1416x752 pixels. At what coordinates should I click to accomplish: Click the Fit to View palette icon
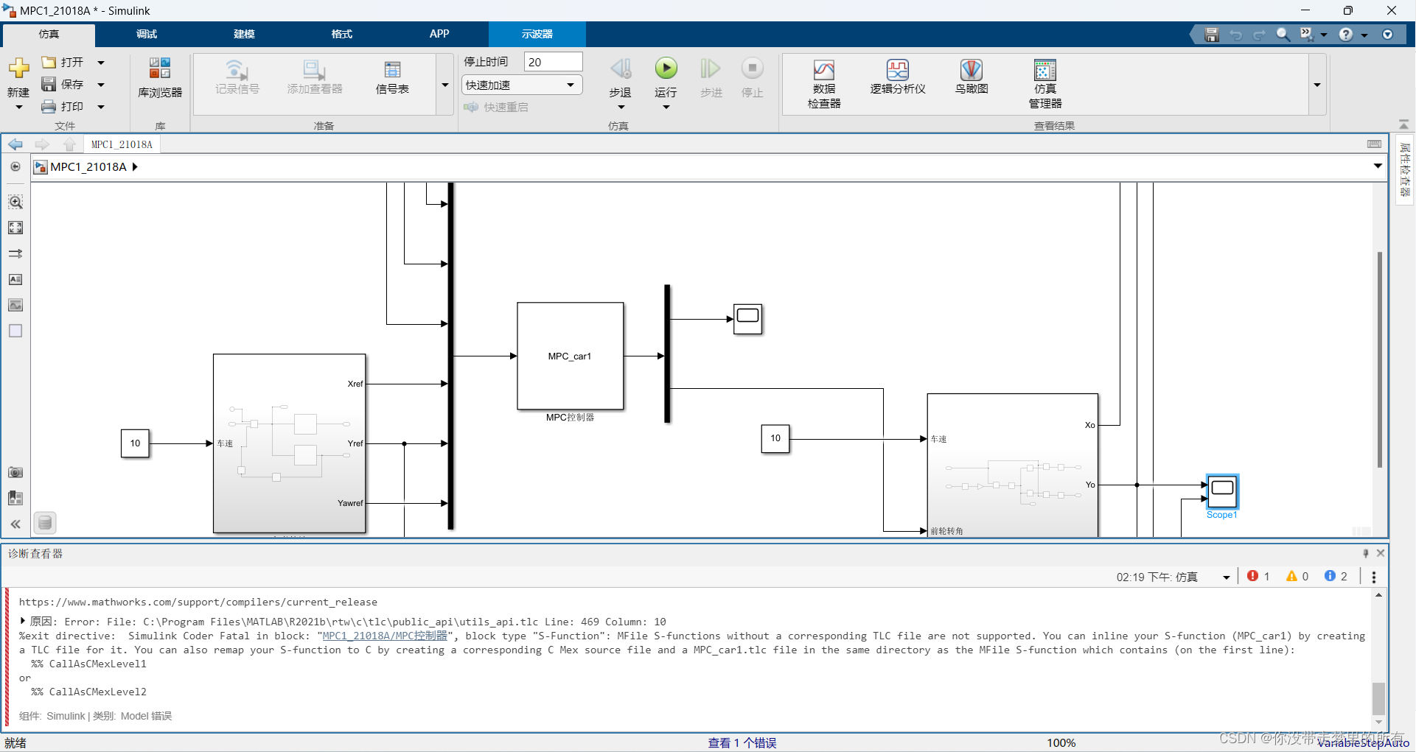[15, 228]
